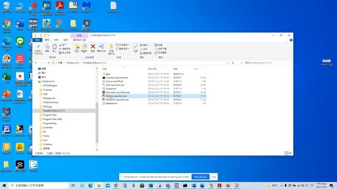
Task: Switch to the View ribbon tab
Action: [65, 40]
